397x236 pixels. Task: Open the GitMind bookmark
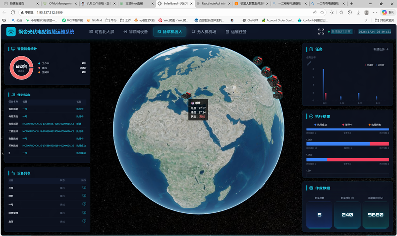click(94, 20)
